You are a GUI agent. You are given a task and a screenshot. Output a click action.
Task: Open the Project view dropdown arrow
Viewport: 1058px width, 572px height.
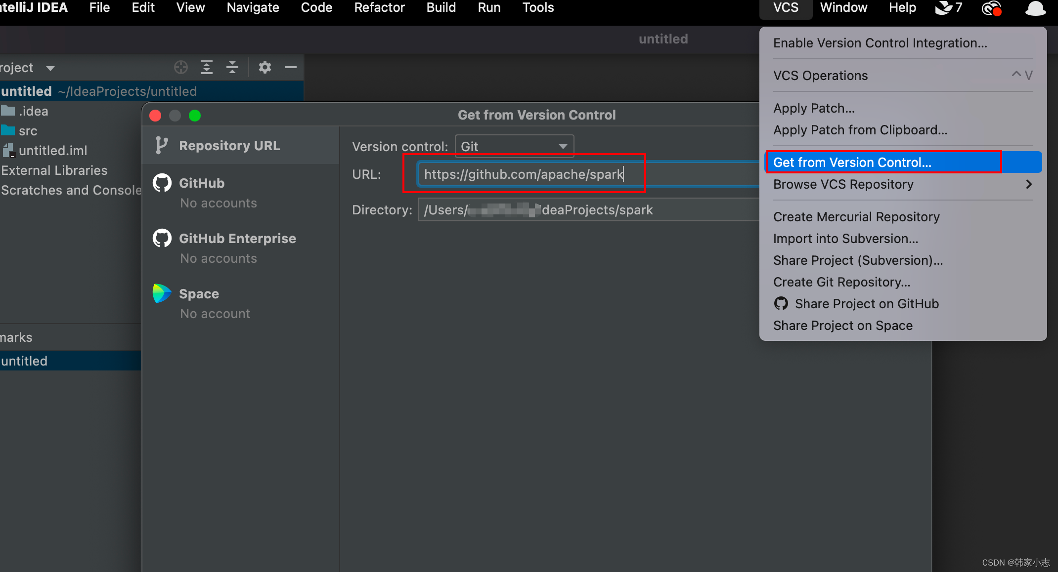click(50, 68)
